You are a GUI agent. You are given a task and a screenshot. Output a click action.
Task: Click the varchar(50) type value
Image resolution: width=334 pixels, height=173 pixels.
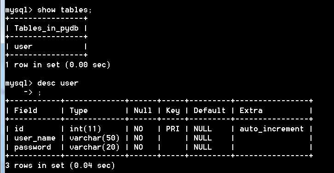(x=94, y=138)
